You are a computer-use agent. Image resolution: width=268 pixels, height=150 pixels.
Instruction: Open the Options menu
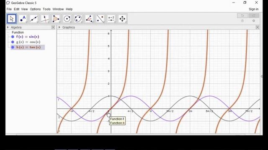35,9
